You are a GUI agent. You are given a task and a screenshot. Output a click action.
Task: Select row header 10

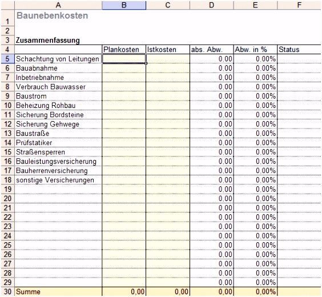[7, 105]
